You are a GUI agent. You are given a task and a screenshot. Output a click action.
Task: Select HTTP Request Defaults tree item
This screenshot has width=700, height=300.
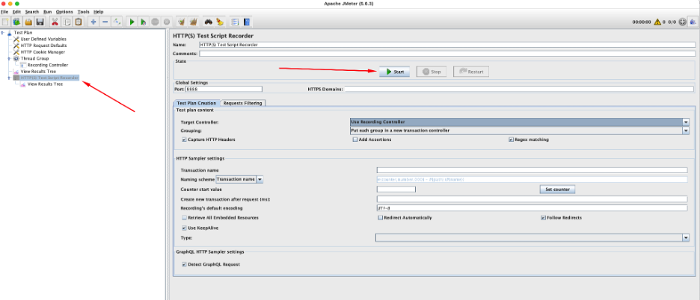(40, 46)
